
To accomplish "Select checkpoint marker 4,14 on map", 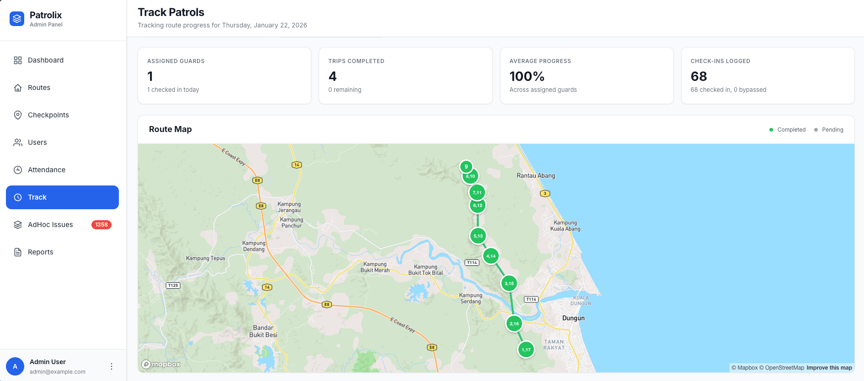I will pos(491,256).
